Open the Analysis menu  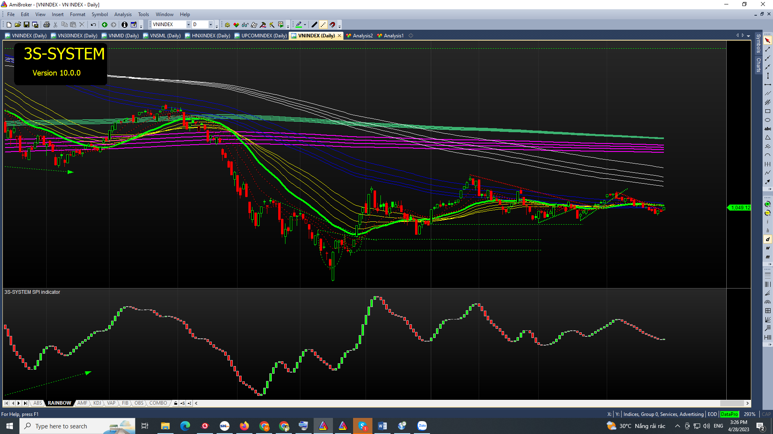pos(123,14)
